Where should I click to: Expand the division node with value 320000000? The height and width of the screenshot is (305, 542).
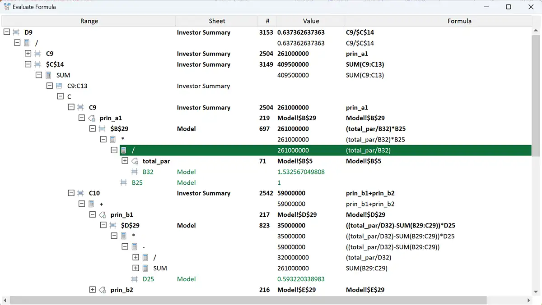click(x=135, y=257)
